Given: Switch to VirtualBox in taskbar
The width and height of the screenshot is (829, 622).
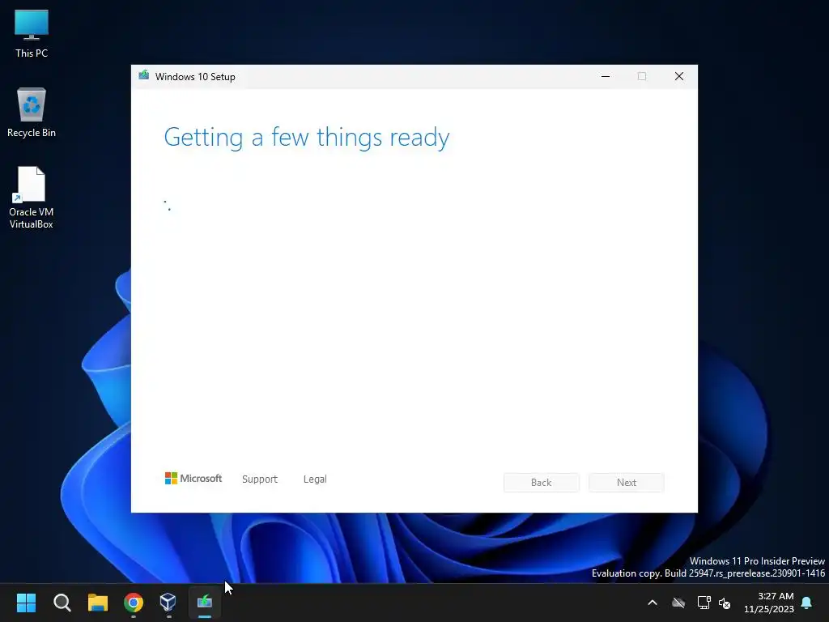Looking at the screenshot, I should (168, 603).
